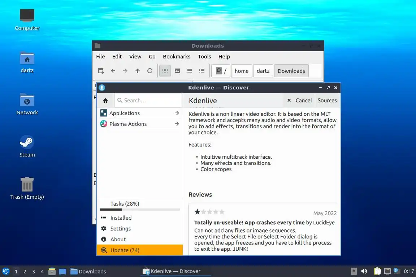416x277 pixels.
Task: Click the Reviews heading
Action: (200, 194)
